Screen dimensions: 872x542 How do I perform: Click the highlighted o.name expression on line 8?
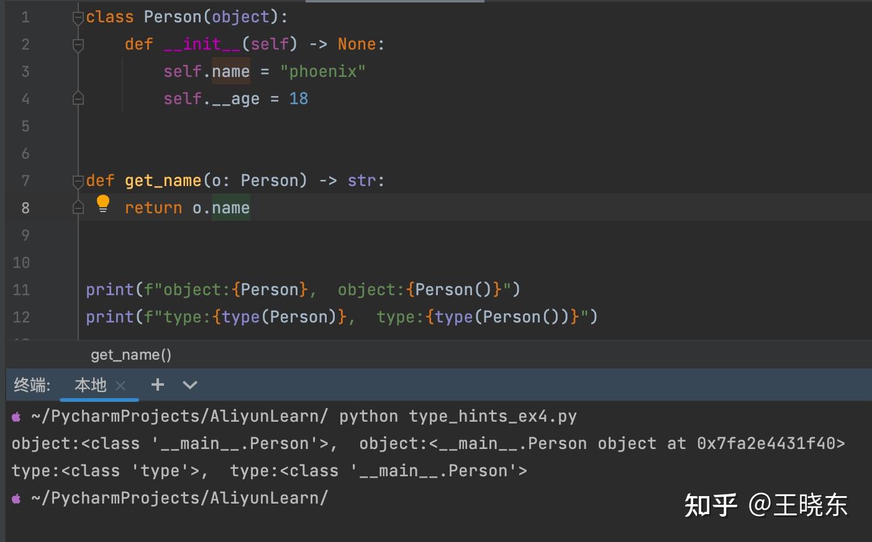[x=220, y=207]
